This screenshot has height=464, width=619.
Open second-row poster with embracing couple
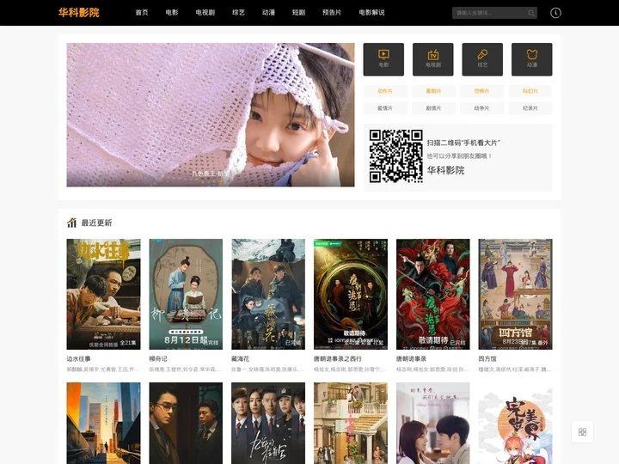click(x=433, y=423)
